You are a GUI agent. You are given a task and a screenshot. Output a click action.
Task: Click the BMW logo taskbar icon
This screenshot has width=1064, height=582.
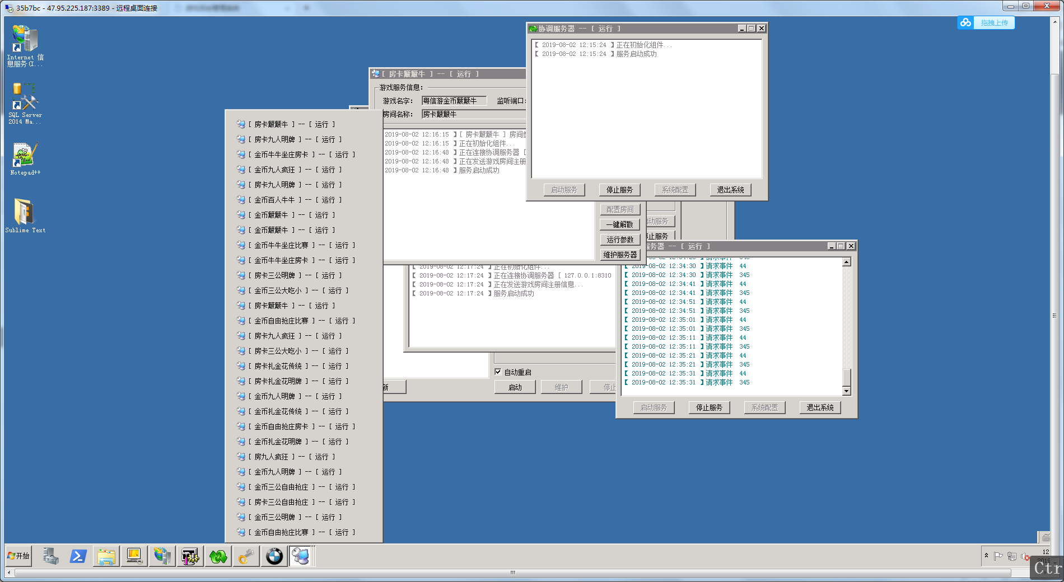coord(274,556)
